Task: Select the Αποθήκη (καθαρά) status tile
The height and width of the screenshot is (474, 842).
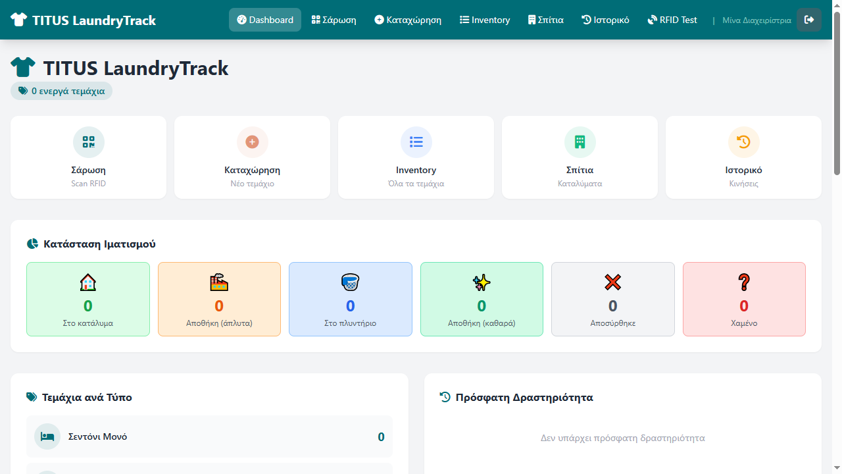Action: (482, 300)
